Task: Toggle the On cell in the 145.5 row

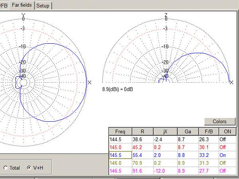Action: point(227,155)
